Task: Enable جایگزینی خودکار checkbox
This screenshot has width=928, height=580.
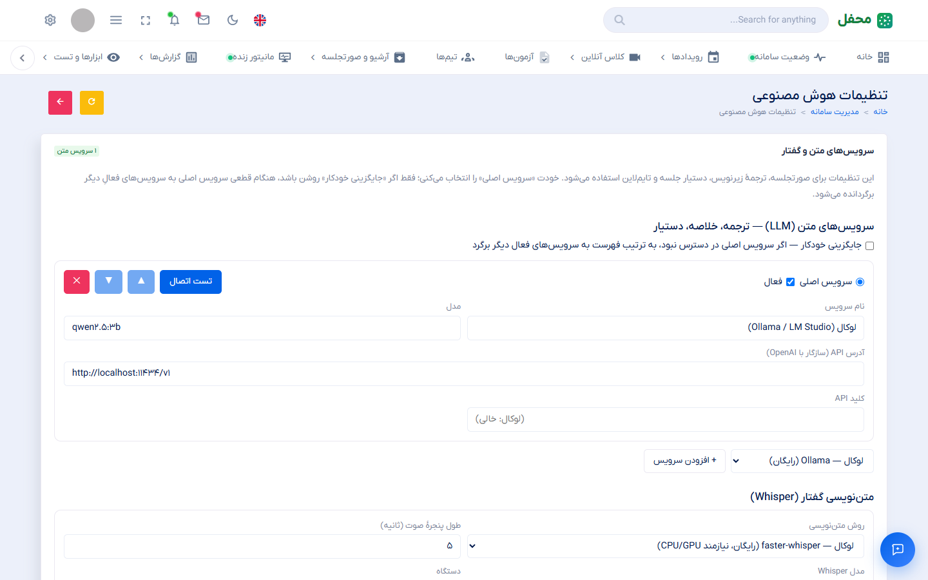Action: point(869,246)
